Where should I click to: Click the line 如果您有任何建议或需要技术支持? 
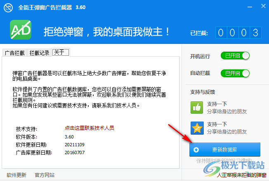(x=76, y=105)
